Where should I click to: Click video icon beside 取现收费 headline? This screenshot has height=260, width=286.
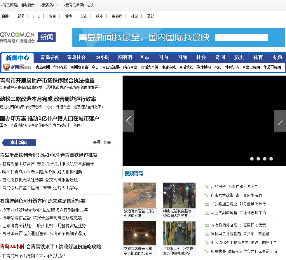[x=207, y=252]
